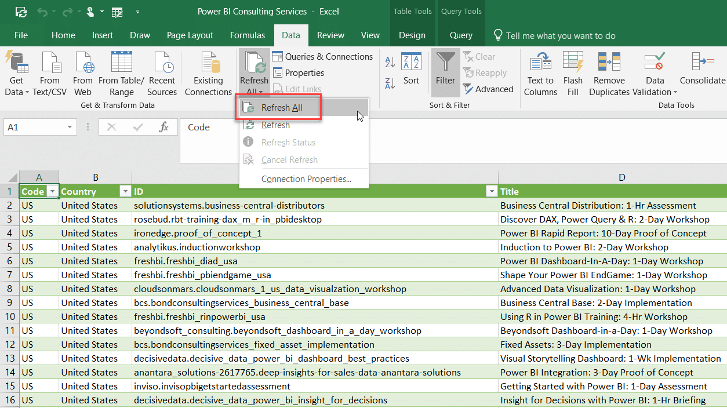This screenshot has height=408, width=727.
Task: Click the Data Validation icon
Action: [x=655, y=63]
